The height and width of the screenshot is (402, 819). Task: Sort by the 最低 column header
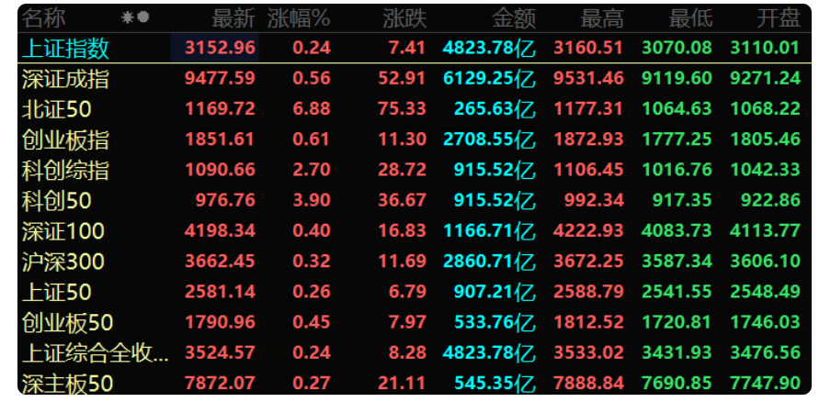[690, 18]
